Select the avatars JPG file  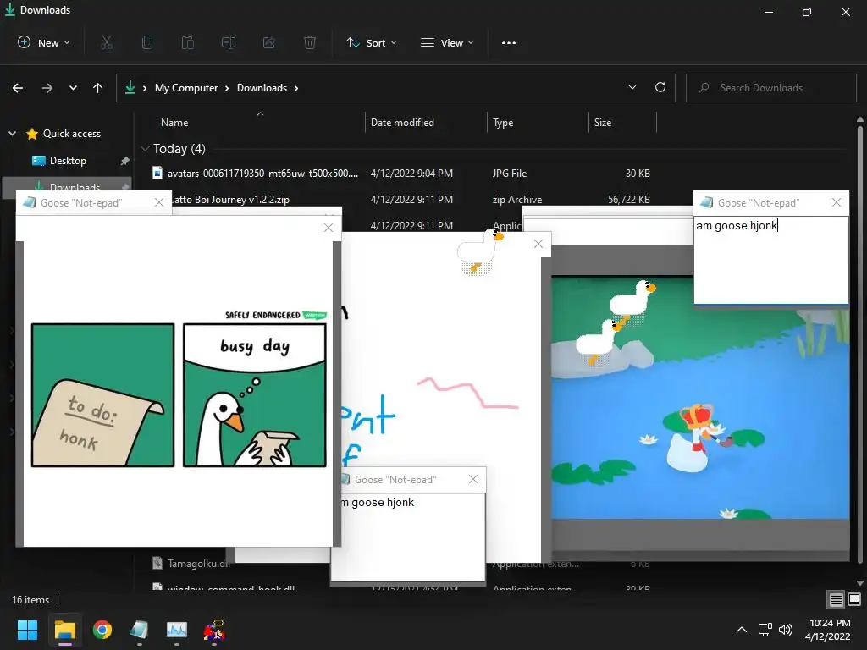[262, 173]
